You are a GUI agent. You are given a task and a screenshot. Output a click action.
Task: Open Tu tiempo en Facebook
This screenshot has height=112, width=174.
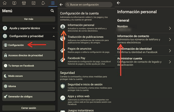(29, 66)
